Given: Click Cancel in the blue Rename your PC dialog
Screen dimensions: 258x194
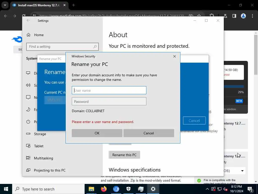Looking at the screenshot, I should pos(194,120).
